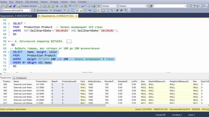The width and height of the screenshot is (209, 117).
Task: Click AdventureWorks2014 in the yellow status bar
Action: pyautogui.click(x=180, y=110)
